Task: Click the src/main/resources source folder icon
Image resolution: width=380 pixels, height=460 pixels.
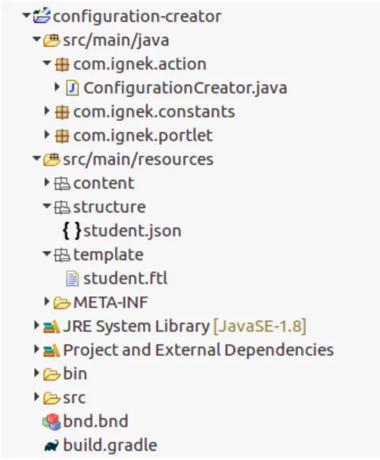Action: coord(51,160)
